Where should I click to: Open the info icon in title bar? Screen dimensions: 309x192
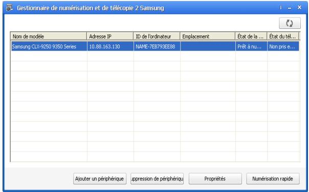(x=281, y=8)
